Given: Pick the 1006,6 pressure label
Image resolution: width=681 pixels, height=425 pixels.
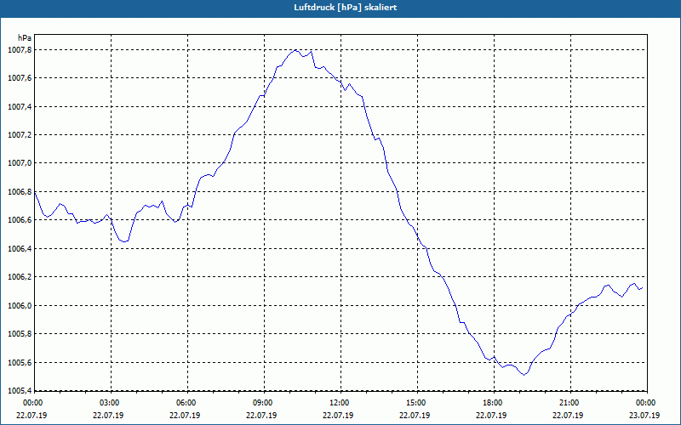Looking at the screenshot, I should (x=20, y=220).
